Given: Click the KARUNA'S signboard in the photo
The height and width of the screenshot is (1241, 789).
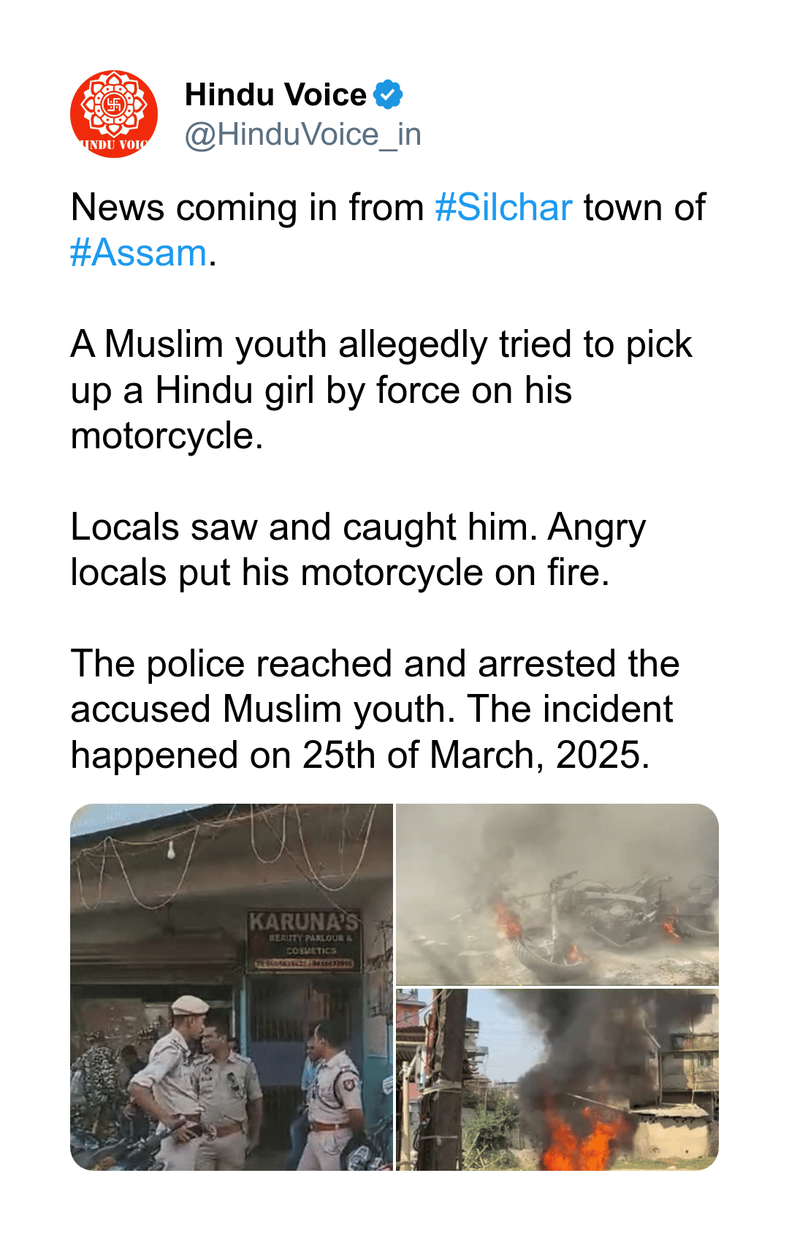Looking at the screenshot, I should click(x=305, y=940).
